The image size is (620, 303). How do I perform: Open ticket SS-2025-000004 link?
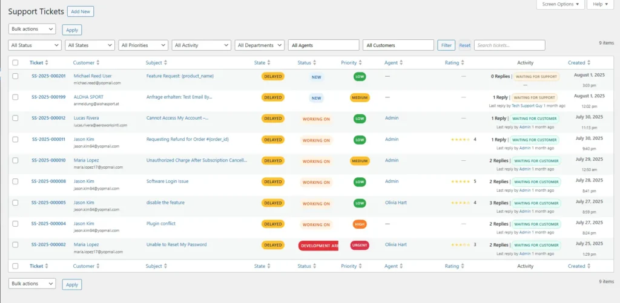48,224
